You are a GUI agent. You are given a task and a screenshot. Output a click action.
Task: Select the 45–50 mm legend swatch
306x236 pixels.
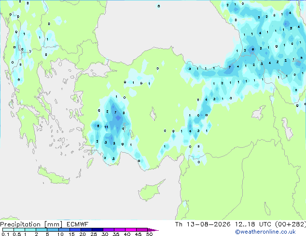pyautogui.click(x=142, y=230)
